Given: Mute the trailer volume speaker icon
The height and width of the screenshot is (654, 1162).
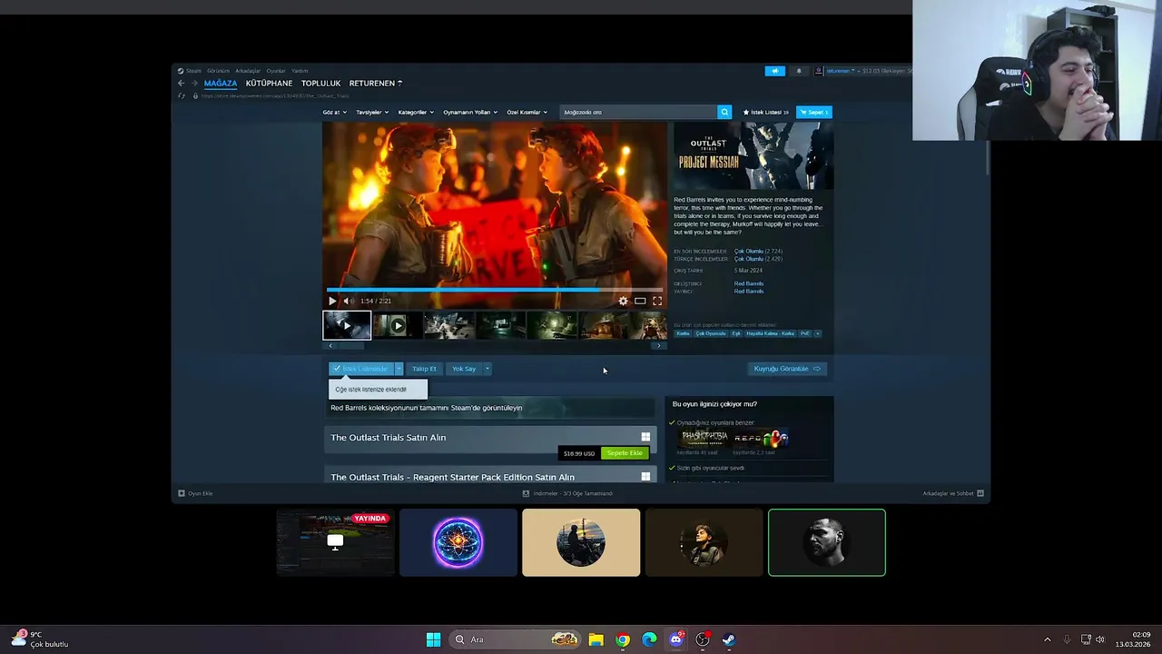Looking at the screenshot, I should coord(347,301).
